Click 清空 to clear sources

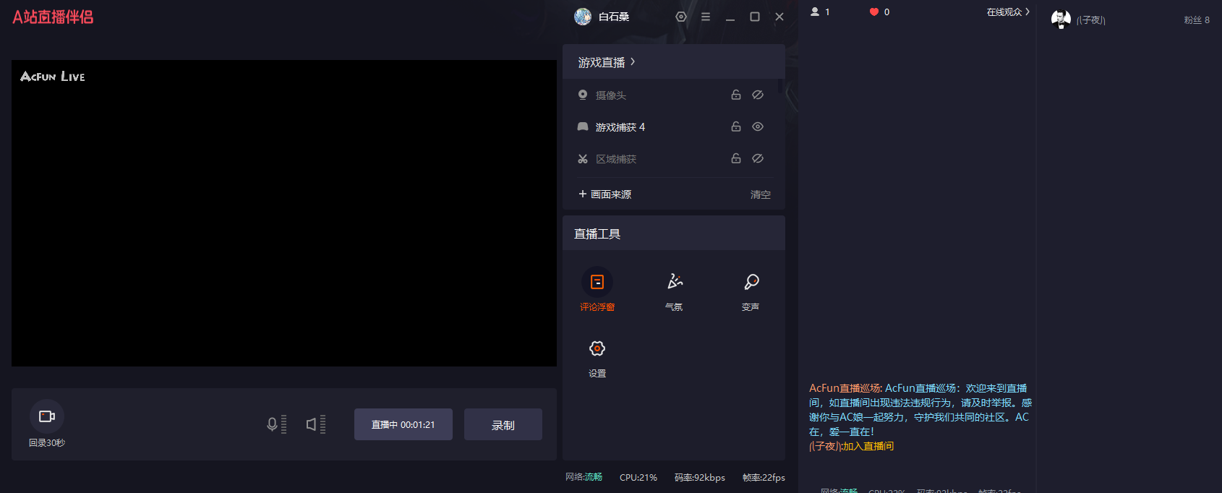(x=761, y=194)
